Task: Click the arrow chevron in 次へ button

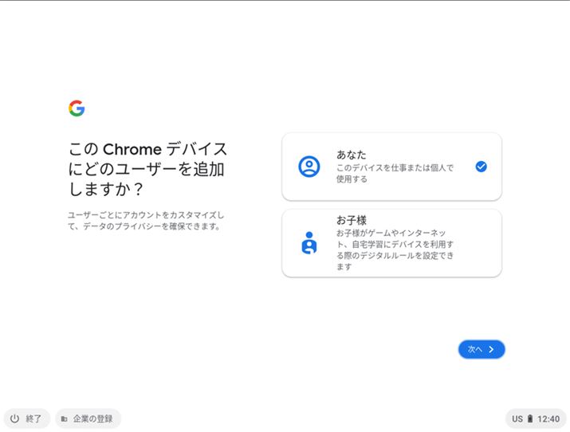Action: pyautogui.click(x=491, y=349)
